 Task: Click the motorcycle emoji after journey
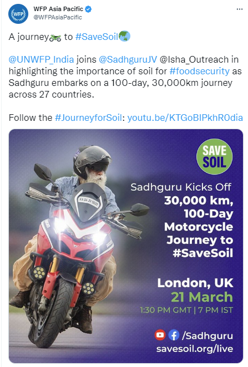tap(55, 38)
